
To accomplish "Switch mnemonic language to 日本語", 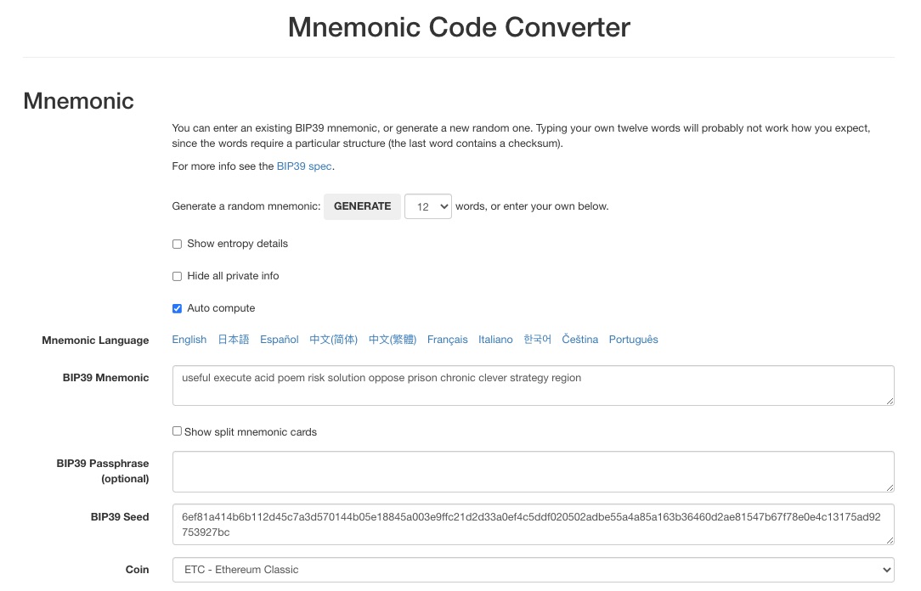I will pyautogui.click(x=233, y=340).
